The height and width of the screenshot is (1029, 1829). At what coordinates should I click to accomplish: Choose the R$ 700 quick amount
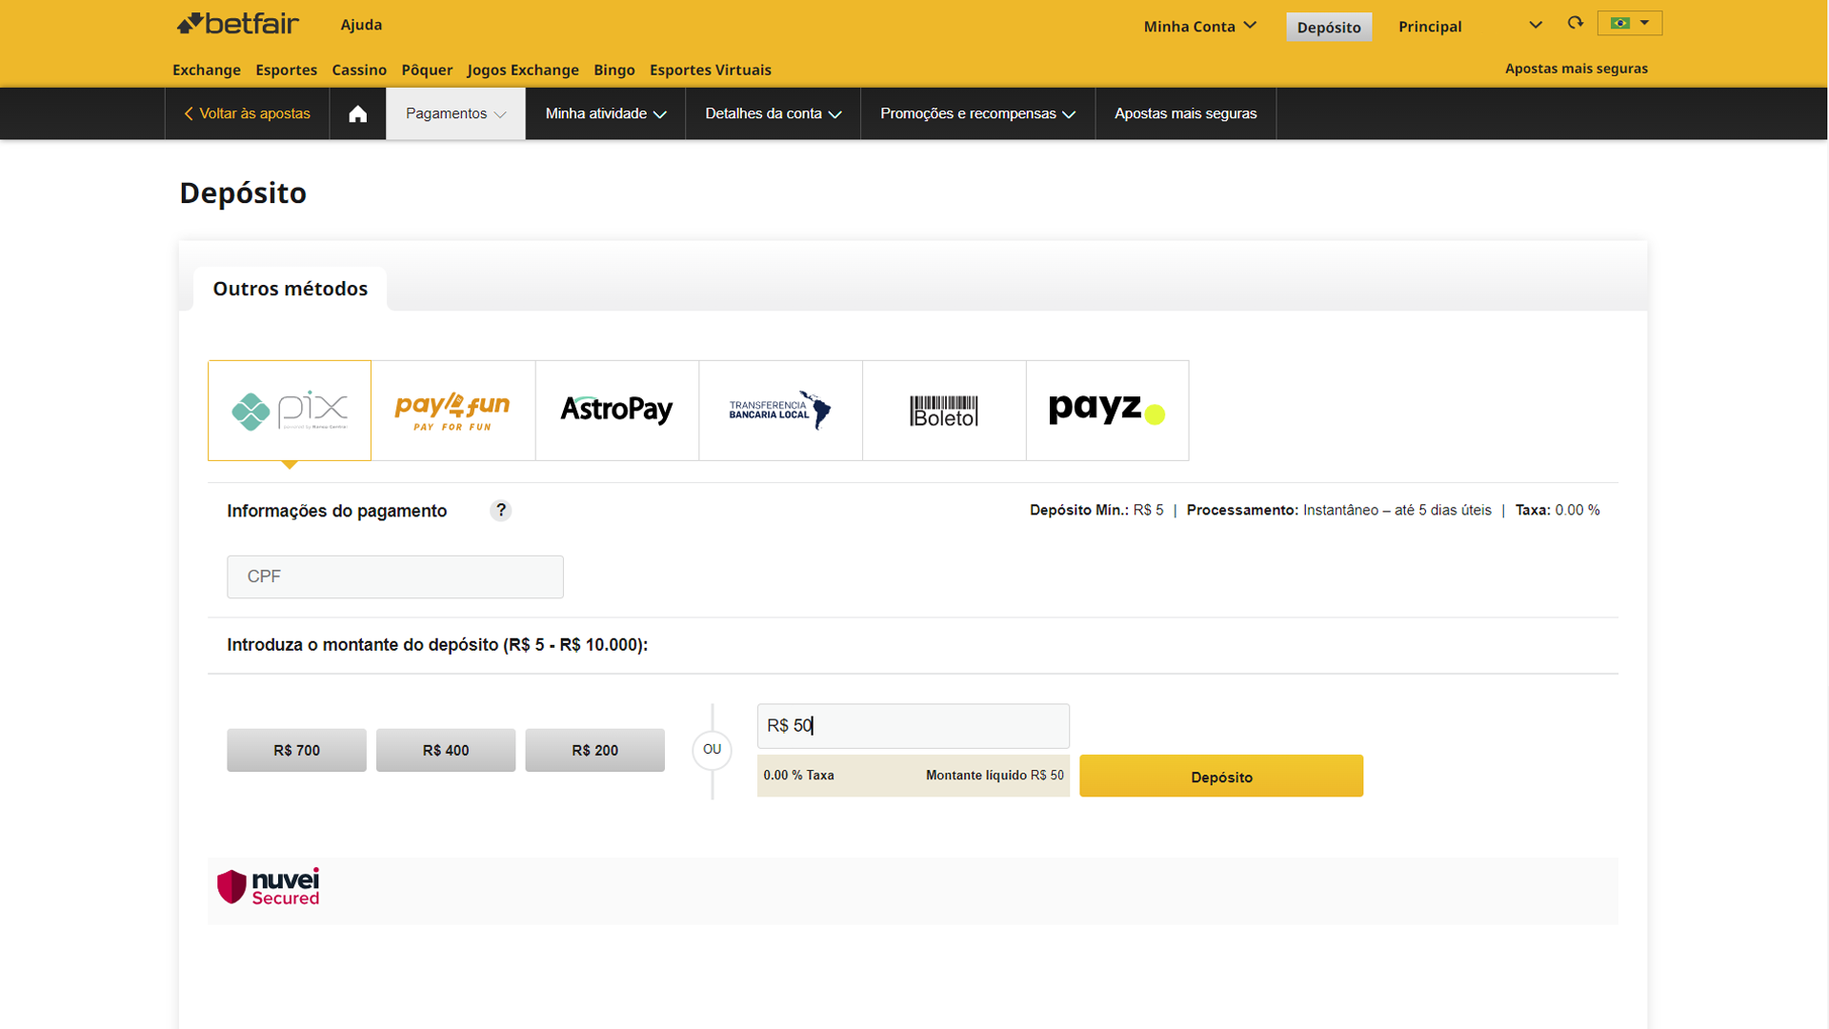(x=296, y=751)
